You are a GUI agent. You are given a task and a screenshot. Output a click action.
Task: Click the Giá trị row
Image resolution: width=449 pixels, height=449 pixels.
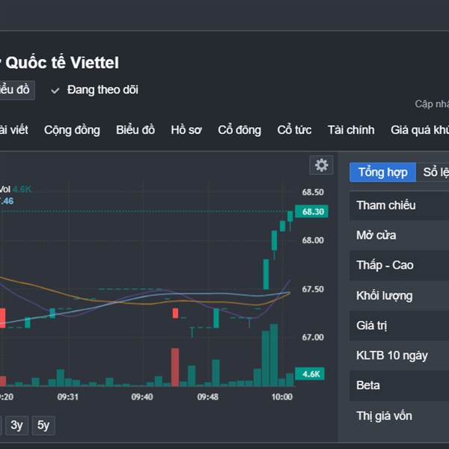click(x=399, y=326)
